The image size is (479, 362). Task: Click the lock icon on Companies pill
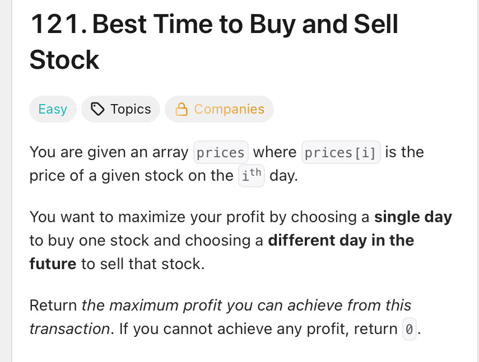[181, 109]
